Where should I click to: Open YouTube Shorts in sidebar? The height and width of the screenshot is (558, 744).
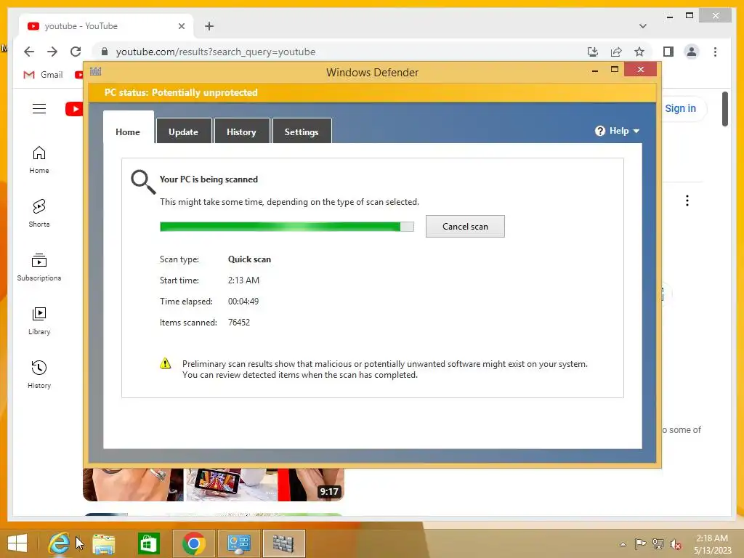pos(39,214)
